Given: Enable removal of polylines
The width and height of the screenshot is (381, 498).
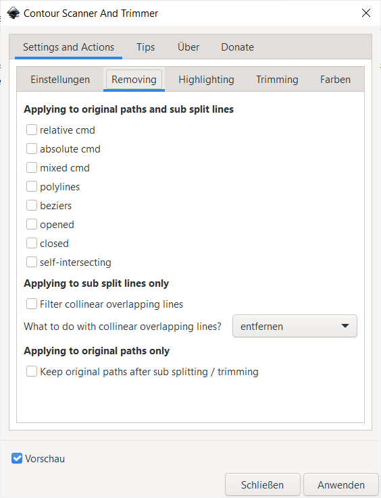Looking at the screenshot, I should pos(32,186).
